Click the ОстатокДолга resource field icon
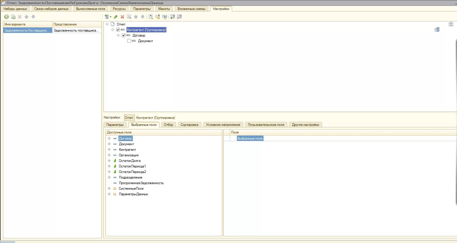 coord(115,161)
